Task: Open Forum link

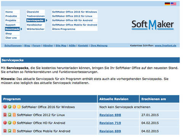Action: coord(36,46)
